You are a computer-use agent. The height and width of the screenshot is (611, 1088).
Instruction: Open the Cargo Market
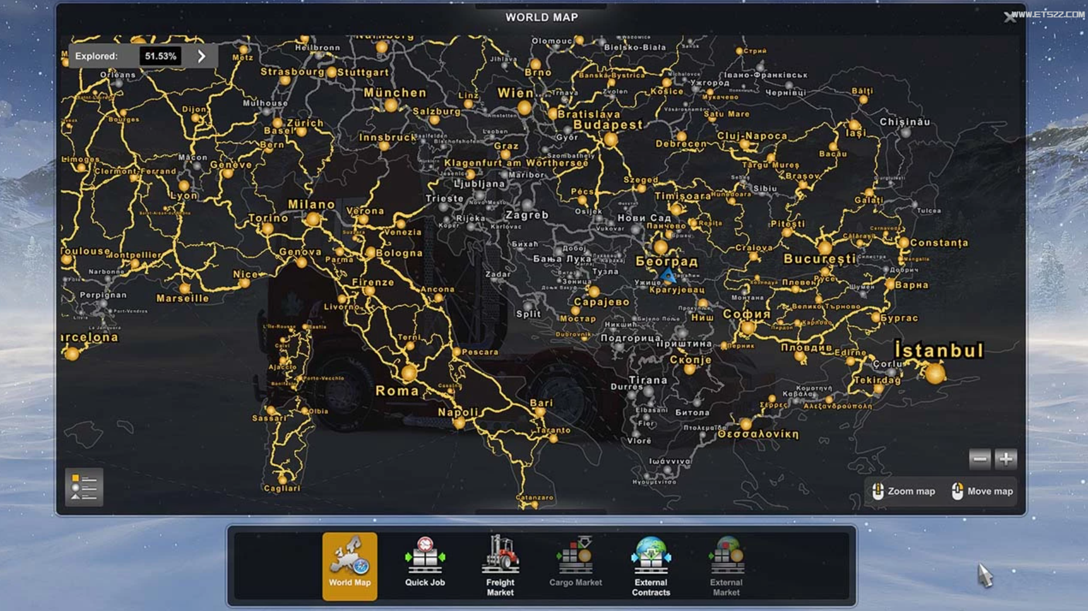[575, 563]
